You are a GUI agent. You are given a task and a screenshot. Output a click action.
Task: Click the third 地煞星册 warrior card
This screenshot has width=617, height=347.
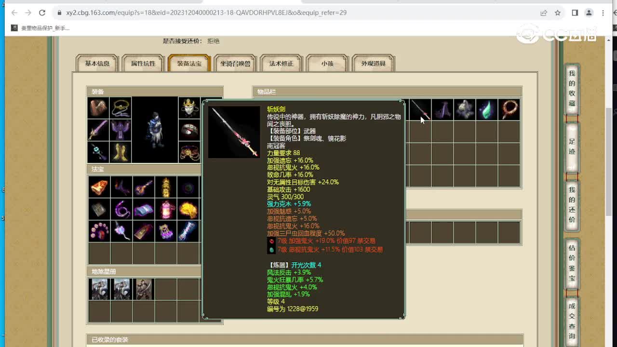pyautogui.click(x=144, y=289)
